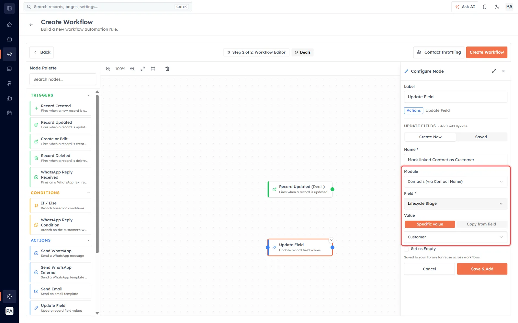The height and width of the screenshot is (323, 518).
Task: Remove the Update Field node with its x
Action: pos(331,240)
